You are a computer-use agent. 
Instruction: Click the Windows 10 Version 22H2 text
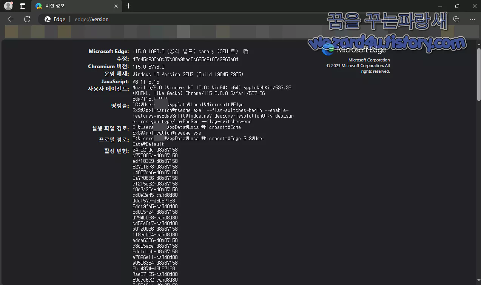coord(188,74)
